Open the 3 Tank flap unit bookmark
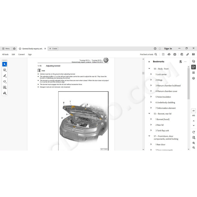Viewport: 197px width, 197px height. pyautogui.click(x=162, y=131)
